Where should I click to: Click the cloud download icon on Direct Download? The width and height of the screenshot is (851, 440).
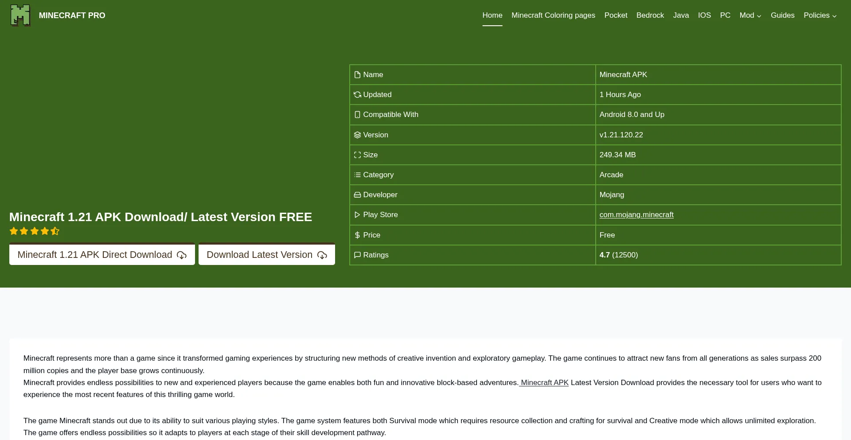[x=182, y=255]
